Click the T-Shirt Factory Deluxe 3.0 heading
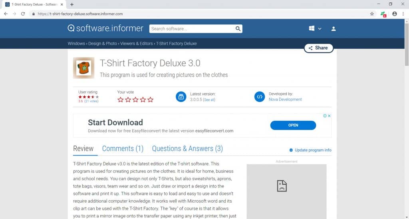The height and width of the screenshot is (219, 409). pyautogui.click(x=150, y=63)
